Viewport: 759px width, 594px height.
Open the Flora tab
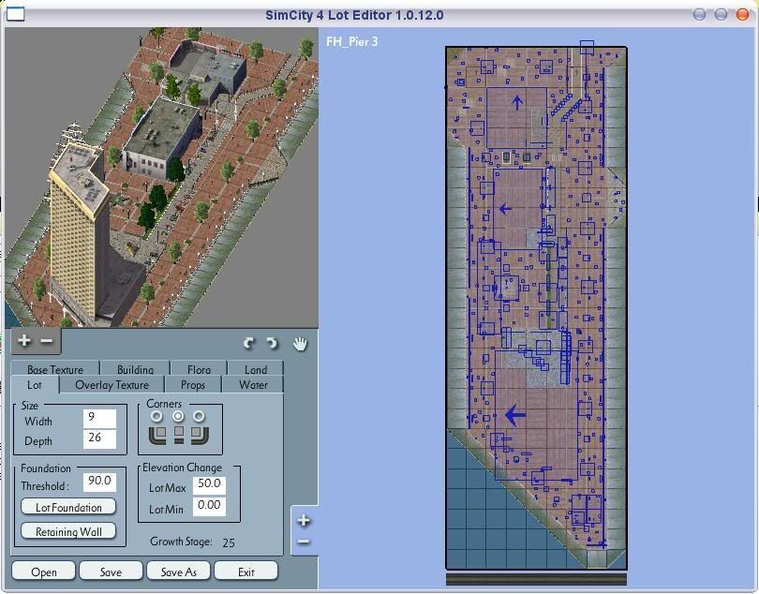[199, 368]
